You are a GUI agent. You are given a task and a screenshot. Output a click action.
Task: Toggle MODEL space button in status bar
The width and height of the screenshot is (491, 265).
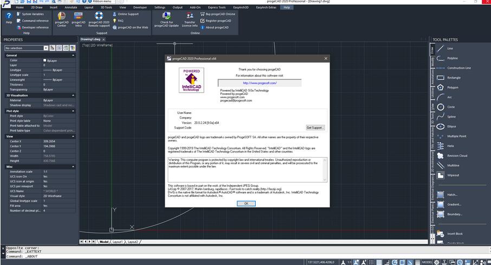427,262
